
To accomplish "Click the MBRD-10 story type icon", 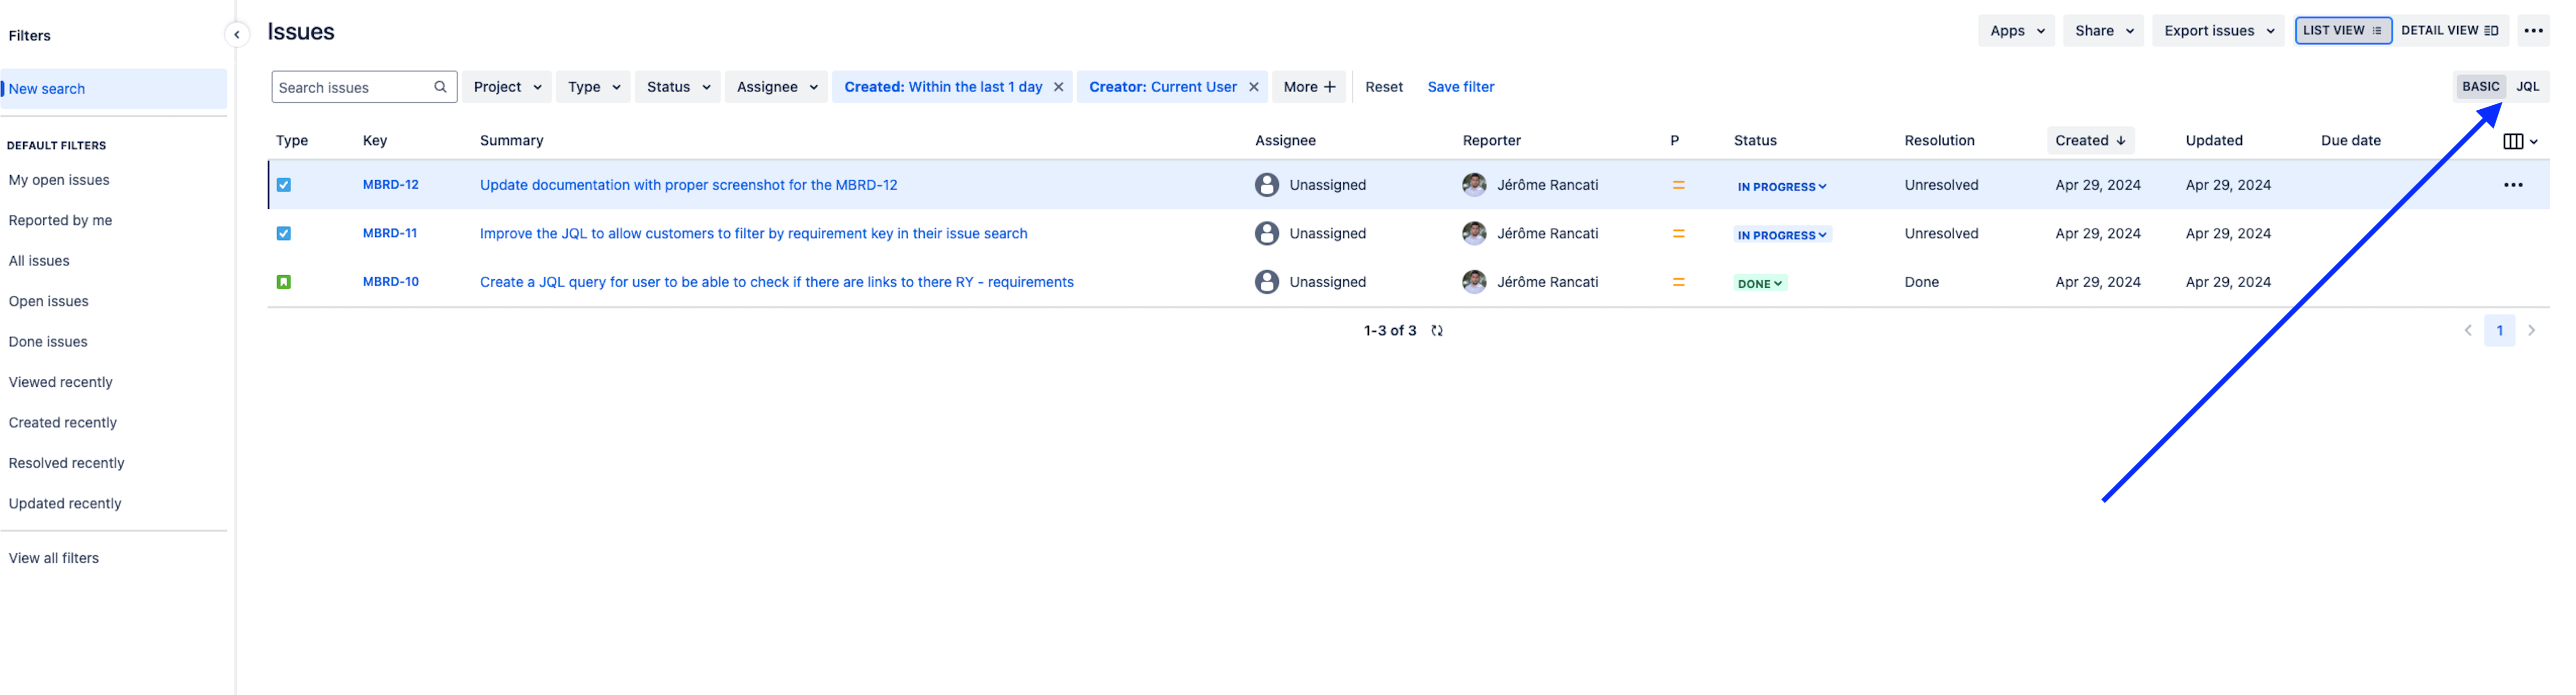I will [284, 282].
